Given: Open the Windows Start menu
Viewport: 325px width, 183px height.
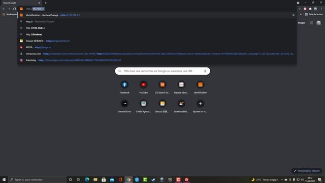Looking at the screenshot, I should pyautogui.click(x=4, y=179).
